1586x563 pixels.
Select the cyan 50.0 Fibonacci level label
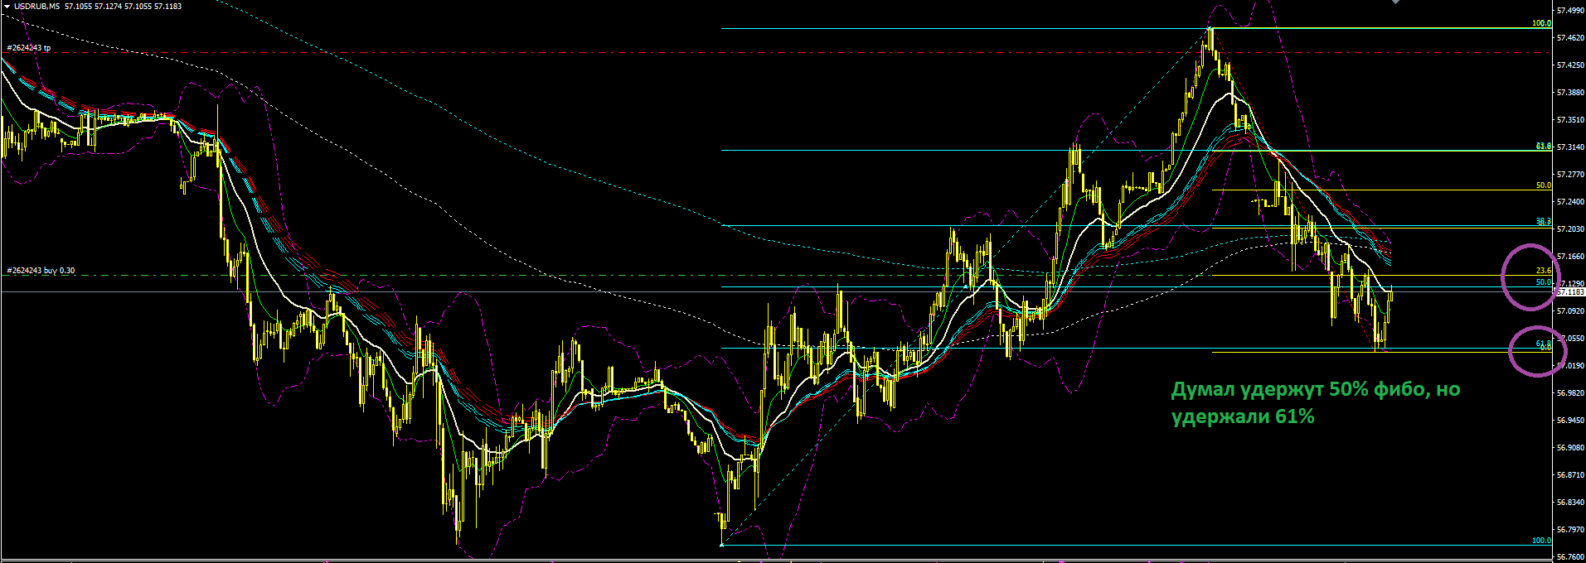pyautogui.click(x=1543, y=282)
